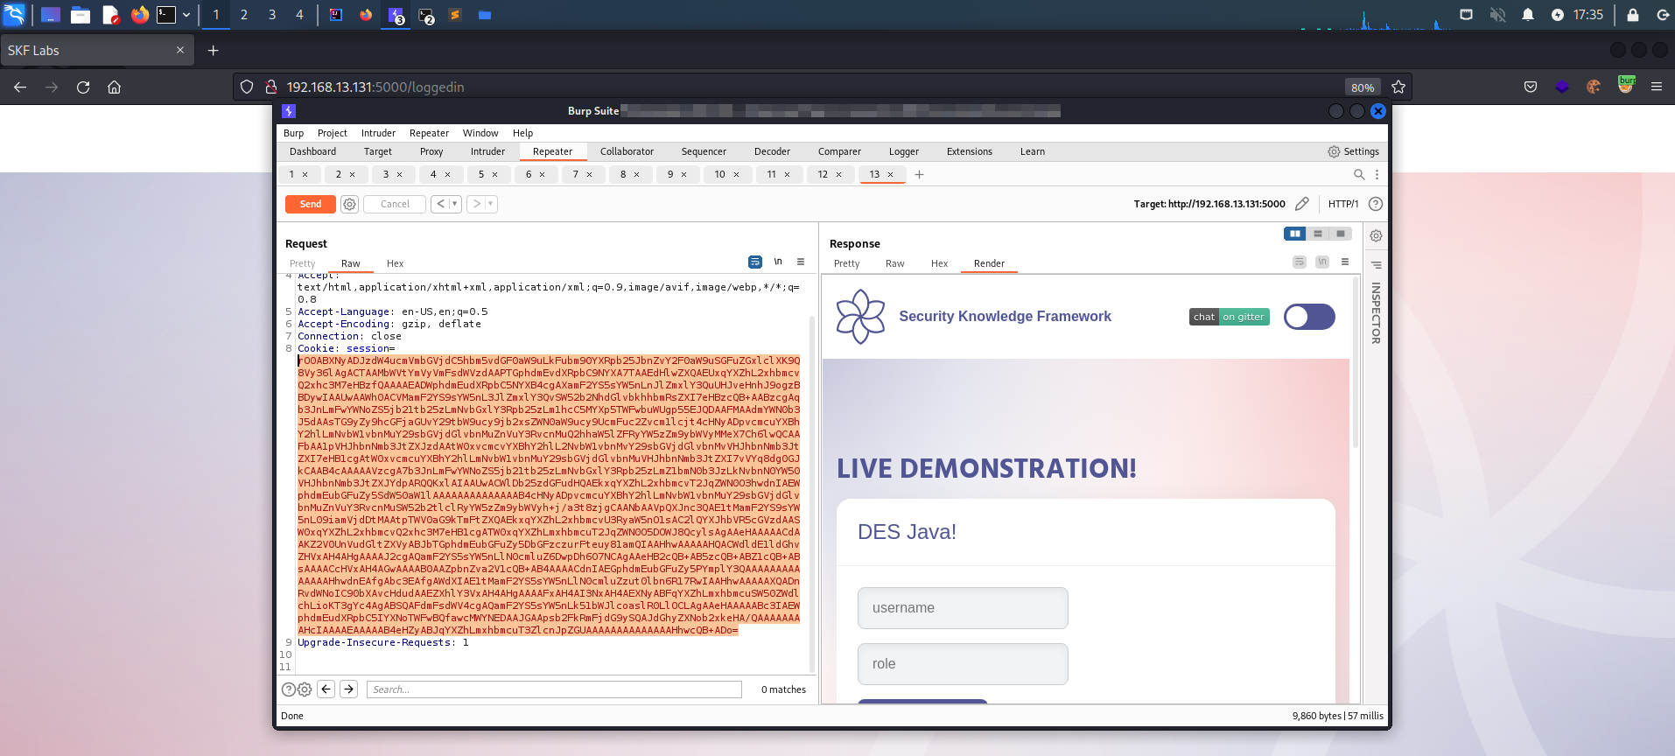Viewport: 1675px width, 756px height.
Task: Close Repeater tab 13
Action: (x=891, y=175)
